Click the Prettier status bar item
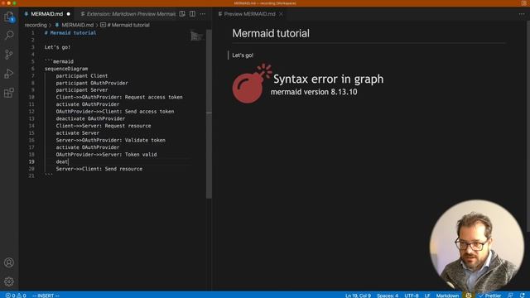This screenshot has height=298, width=530. [489, 296]
